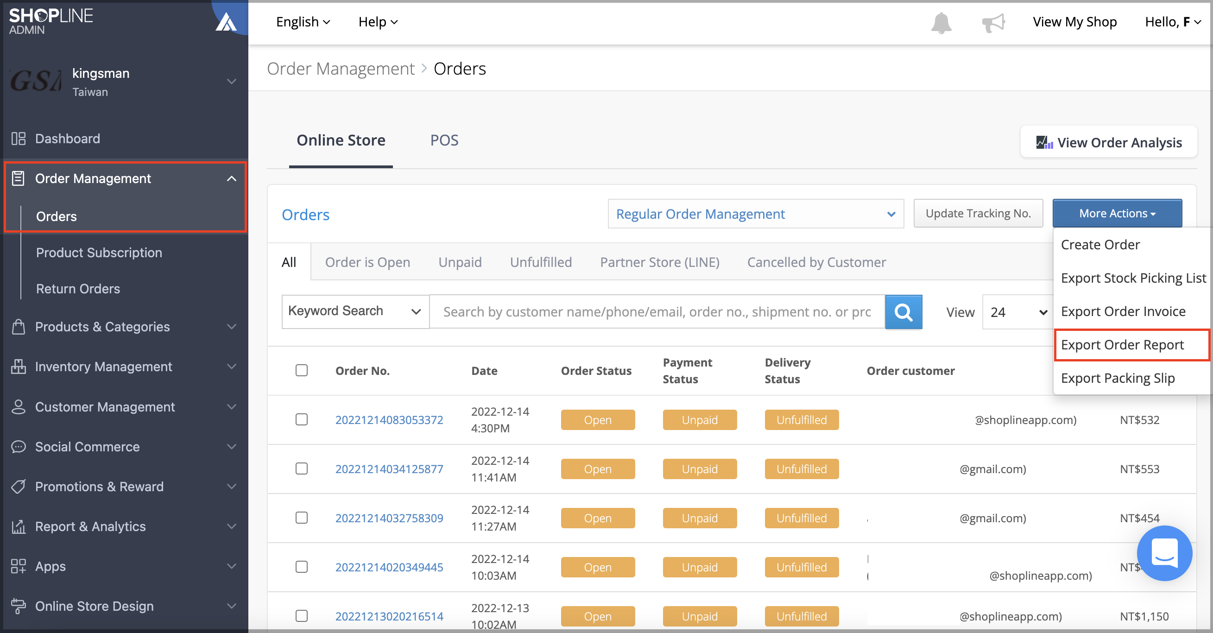This screenshot has width=1213, height=633.
Task: Click the More Actions button
Action: (x=1117, y=213)
